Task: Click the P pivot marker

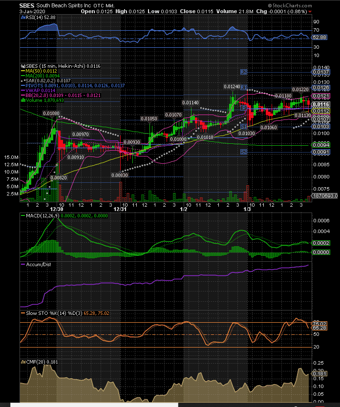Action: click(x=243, y=108)
